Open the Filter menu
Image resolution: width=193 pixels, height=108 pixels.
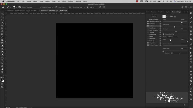[54, 1]
